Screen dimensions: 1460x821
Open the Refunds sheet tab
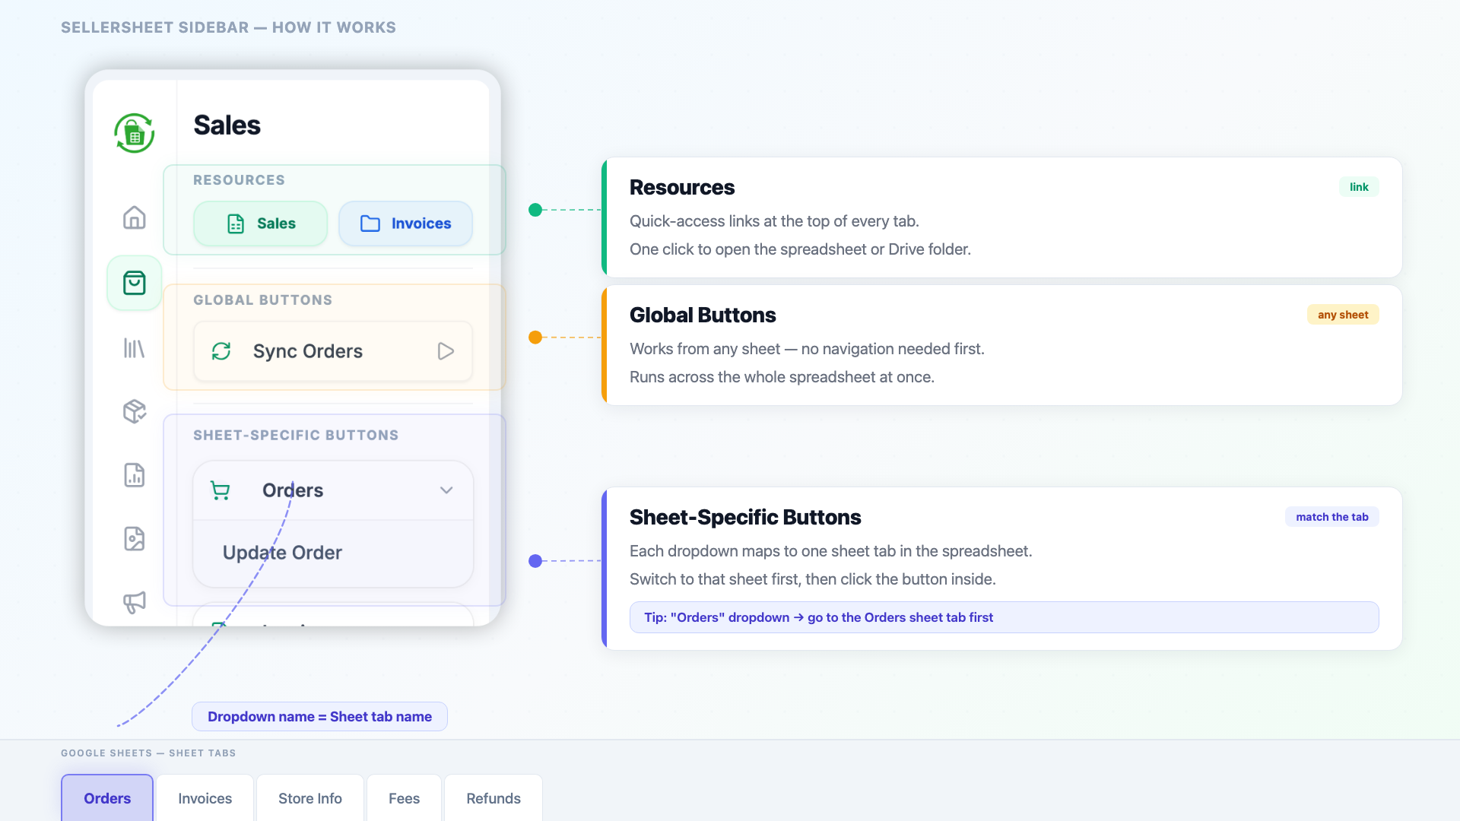click(x=493, y=798)
